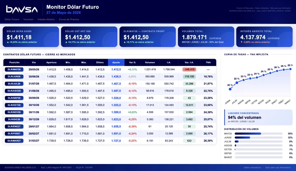Select the DLR/DIC26 position badge
The height and width of the screenshot is (171, 296).
14,119
